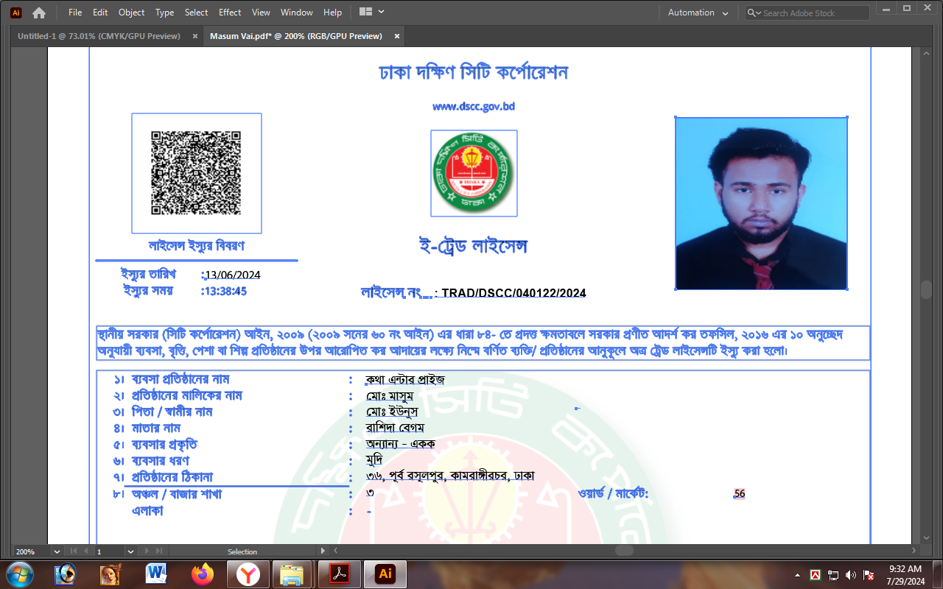The width and height of the screenshot is (943, 589).
Task: Go to first artboard button
Action: pyautogui.click(x=73, y=551)
